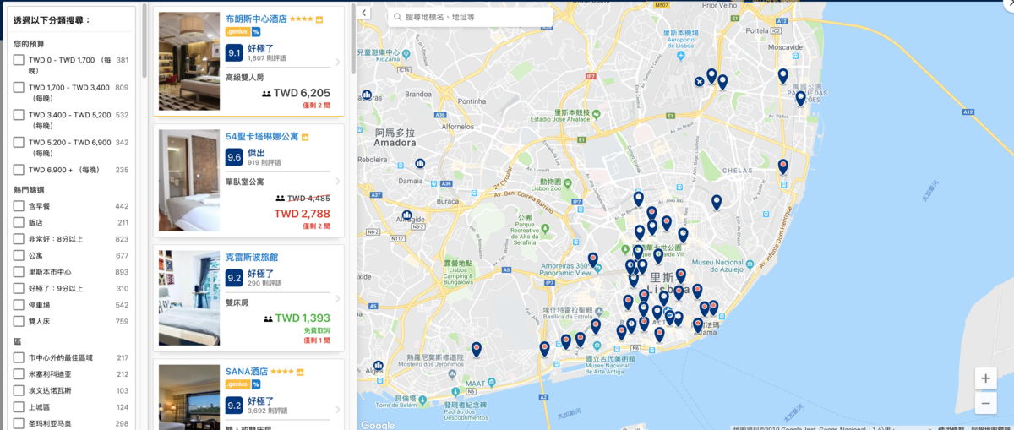Click genius badge on 布朗斯中心酒店 card
The height and width of the screenshot is (430, 1014).
[237, 32]
